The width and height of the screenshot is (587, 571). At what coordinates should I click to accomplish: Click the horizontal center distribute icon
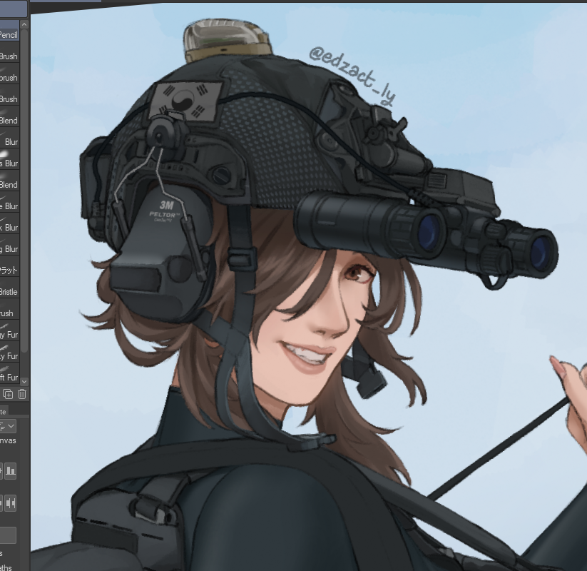[x=11, y=503]
